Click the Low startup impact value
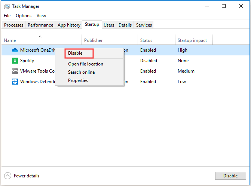 click(182, 82)
